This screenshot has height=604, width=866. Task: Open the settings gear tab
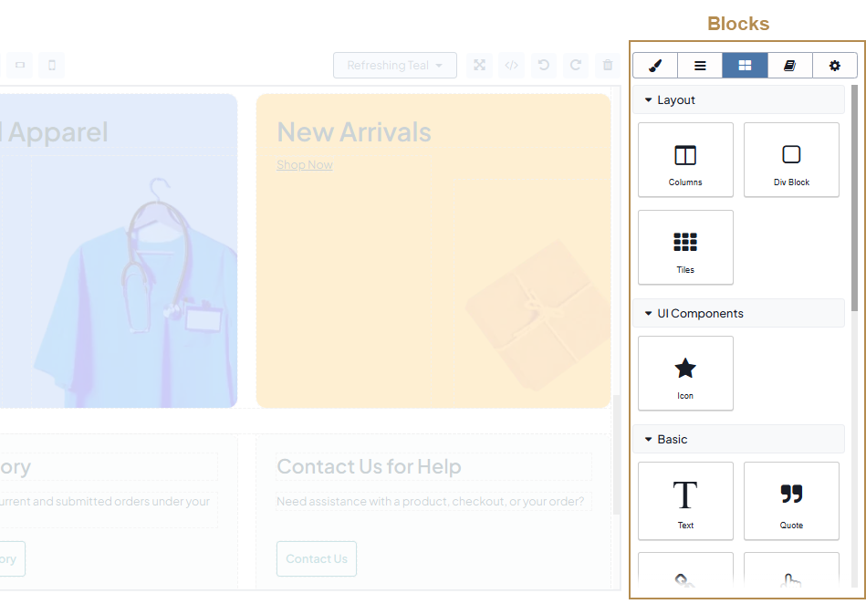[834, 66]
